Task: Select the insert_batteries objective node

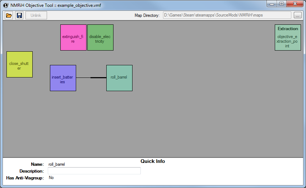Action: click(63, 78)
